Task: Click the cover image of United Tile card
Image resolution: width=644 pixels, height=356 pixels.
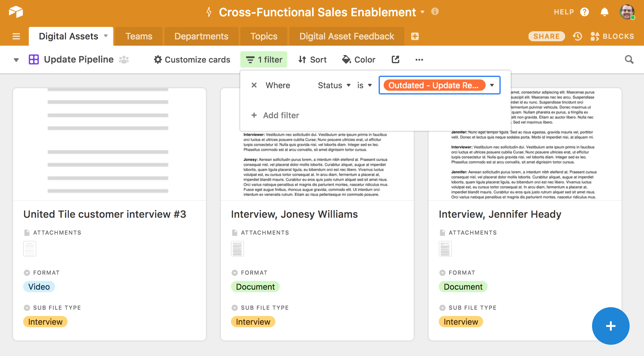Action: click(110, 144)
